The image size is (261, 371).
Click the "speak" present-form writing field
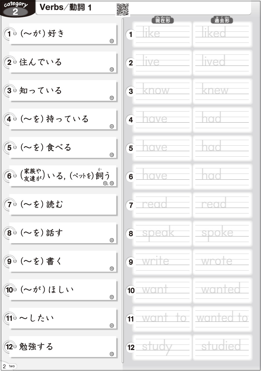[x=162, y=233]
